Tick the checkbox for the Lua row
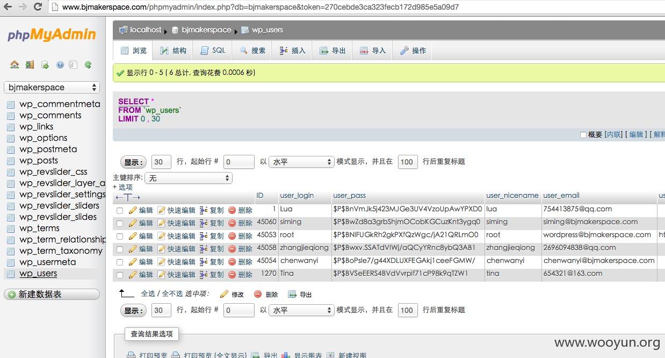The image size is (665, 358). point(120,211)
